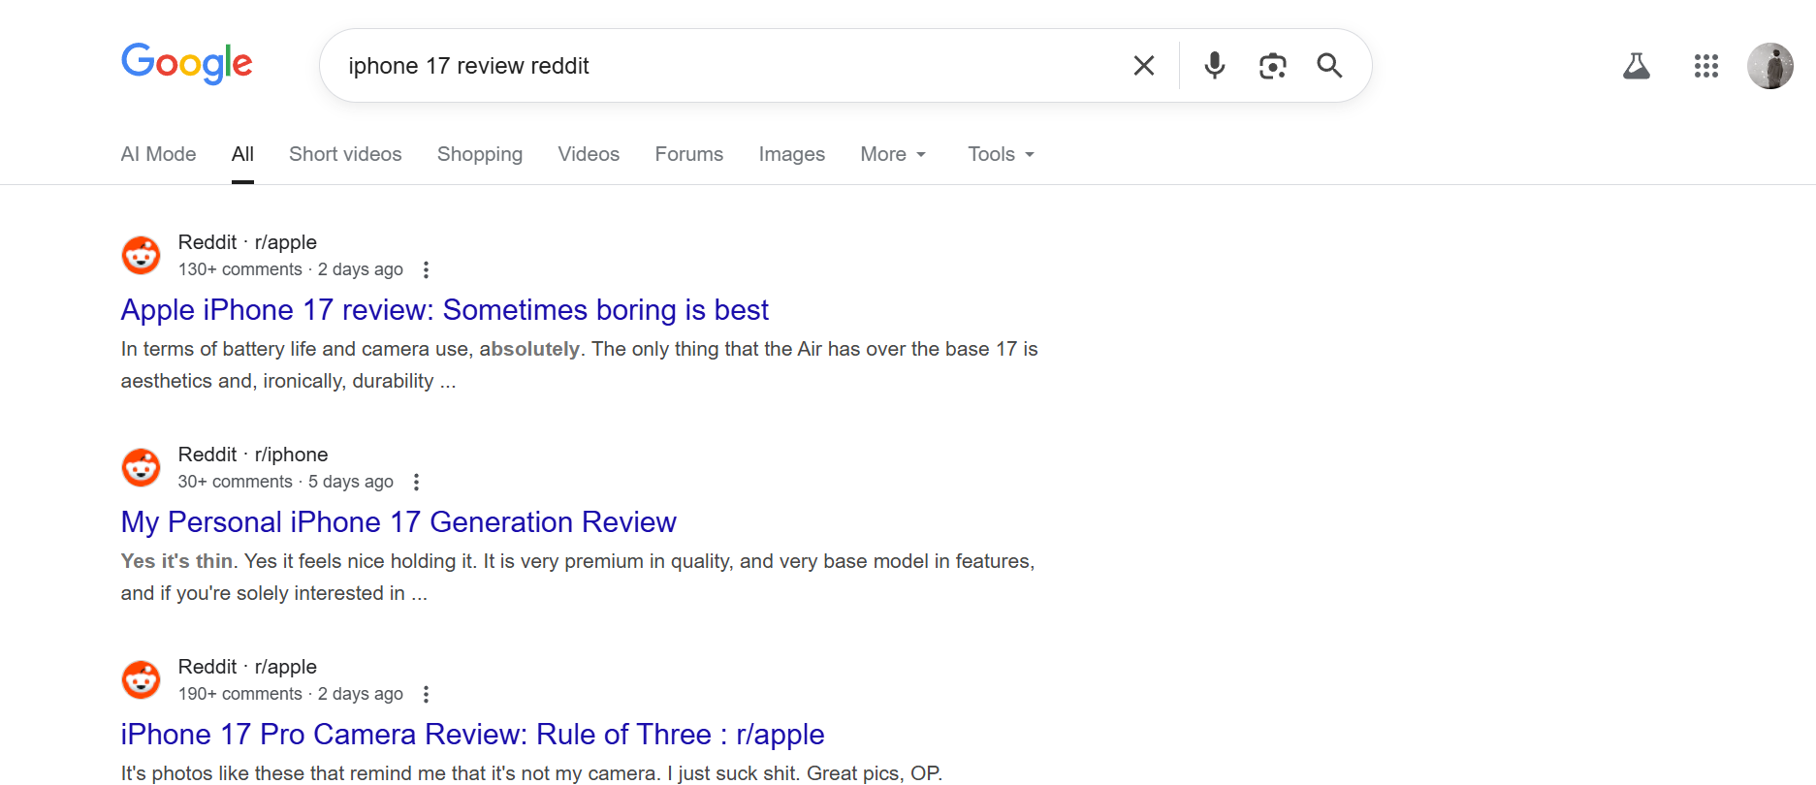The image size is (1816, 785).
Task: Open 'Sometimes boring is best' review link
Action: (444, 310)
